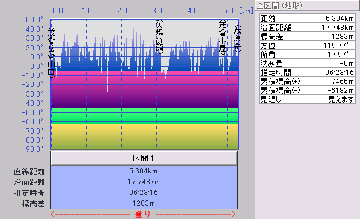
Task: Click the green band in the slope chart
Action: (144, 116)
